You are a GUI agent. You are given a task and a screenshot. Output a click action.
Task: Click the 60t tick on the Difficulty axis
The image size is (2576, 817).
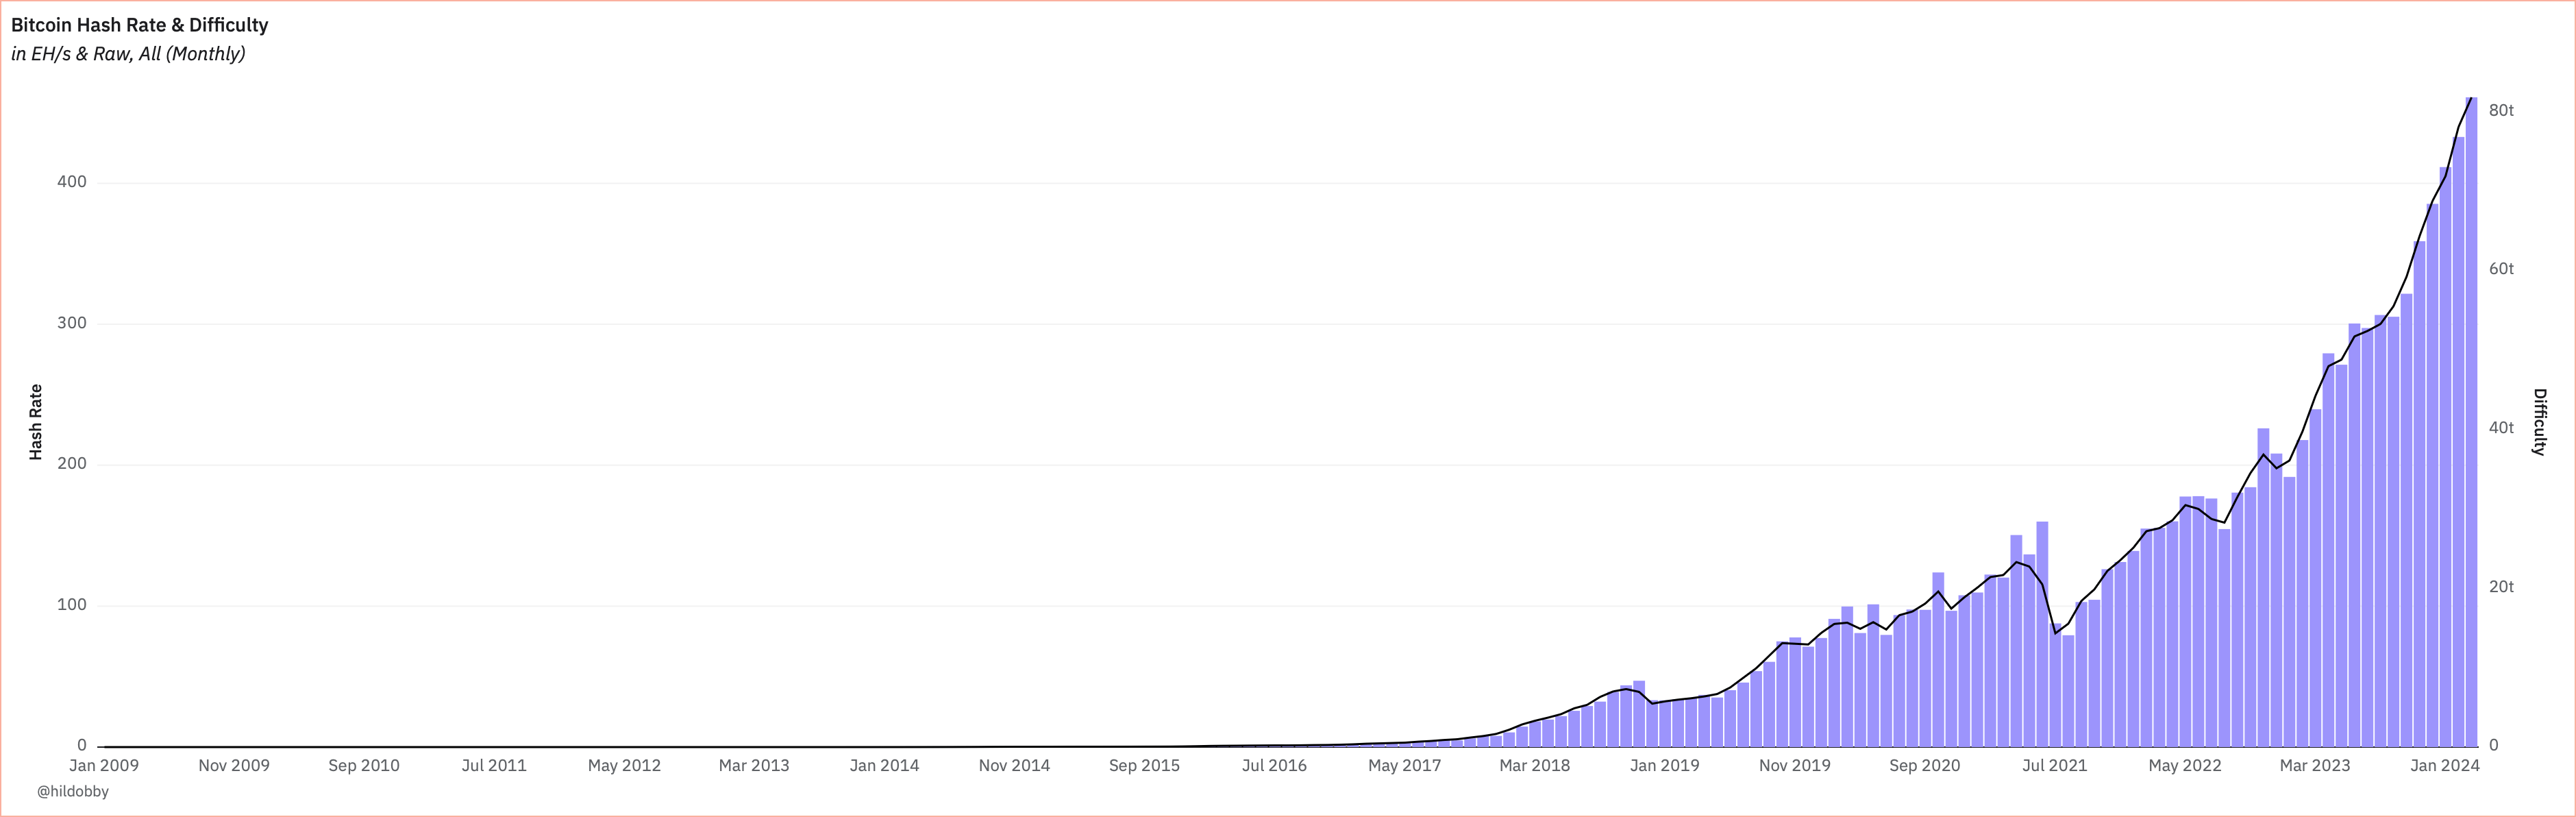pos(2501,269)
